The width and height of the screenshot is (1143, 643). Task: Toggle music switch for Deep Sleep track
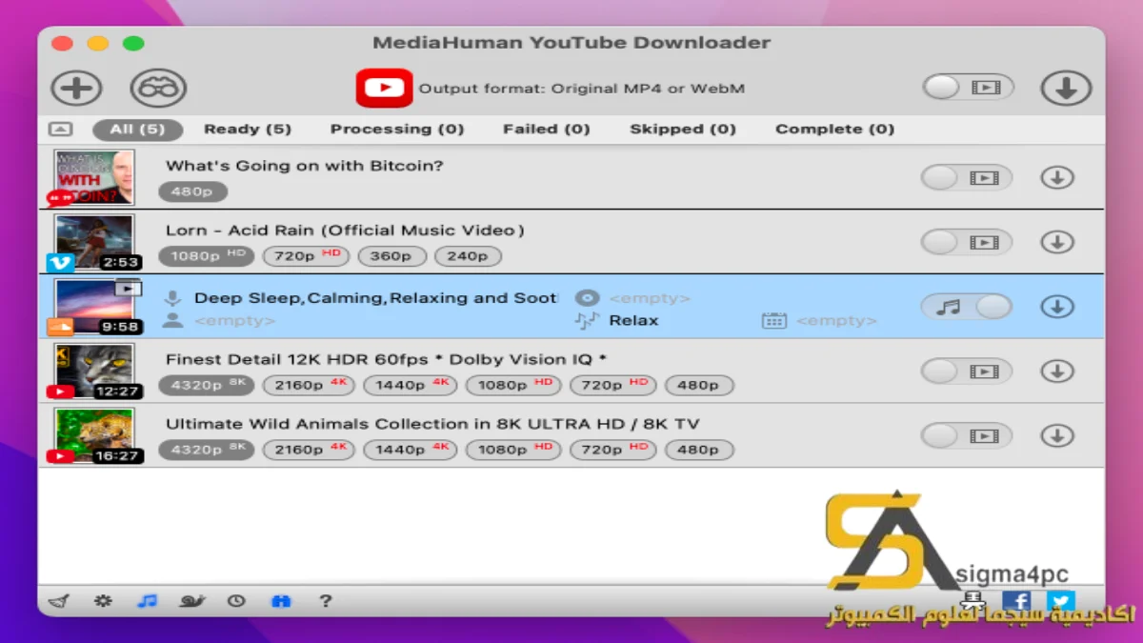(967, 307)
